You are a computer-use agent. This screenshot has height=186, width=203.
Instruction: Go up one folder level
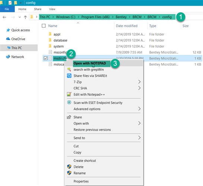click(25, 17)
